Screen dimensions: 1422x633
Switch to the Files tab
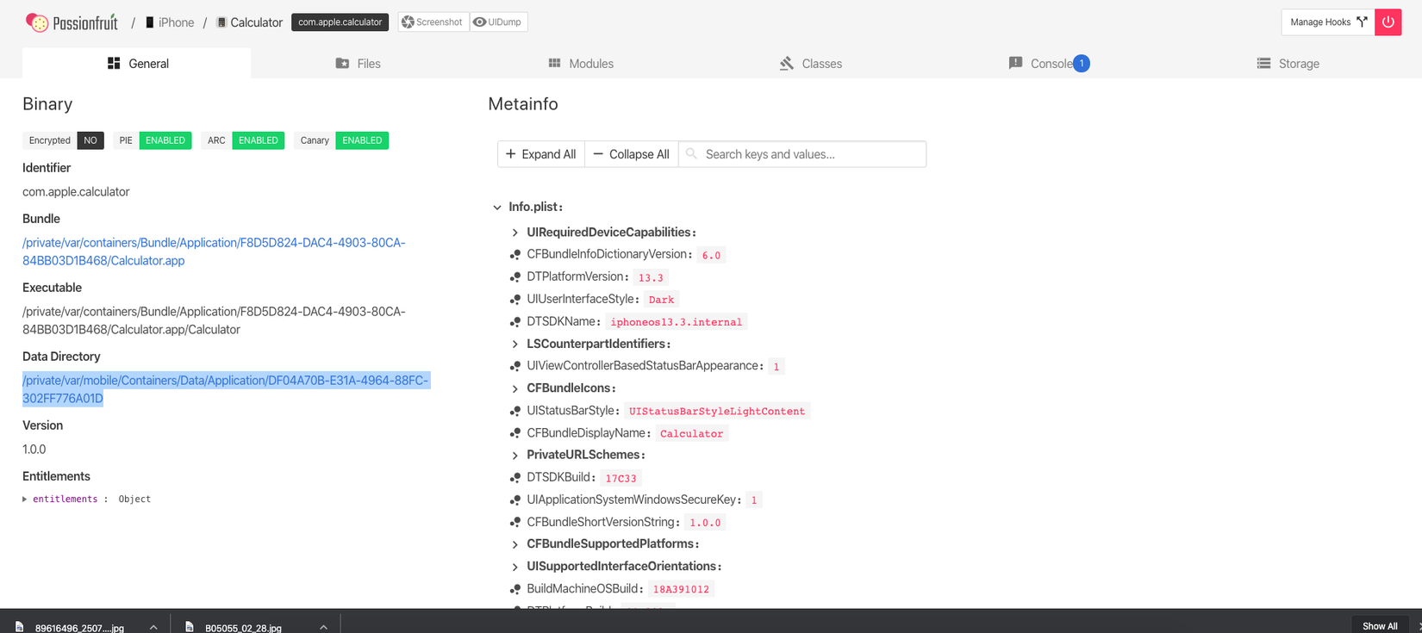point(358,64)
